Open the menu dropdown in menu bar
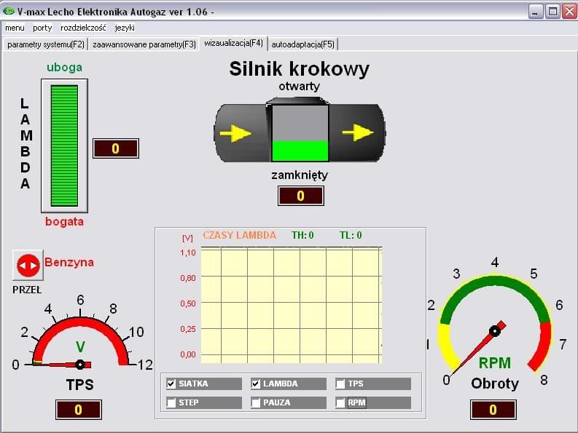 coord(15,28)
